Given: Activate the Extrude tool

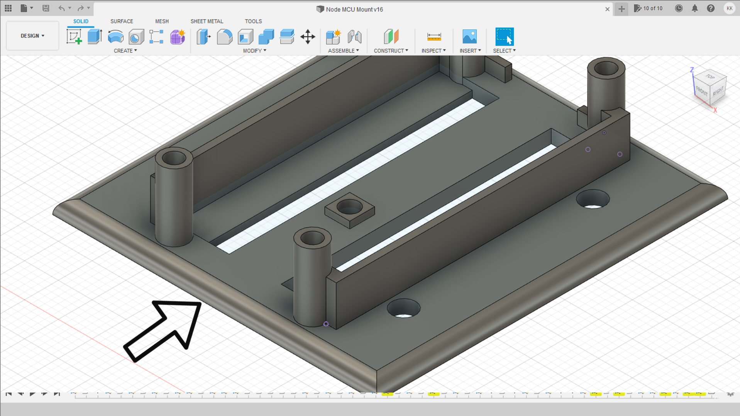Looking at the screenshot, I should pos(95,37).
